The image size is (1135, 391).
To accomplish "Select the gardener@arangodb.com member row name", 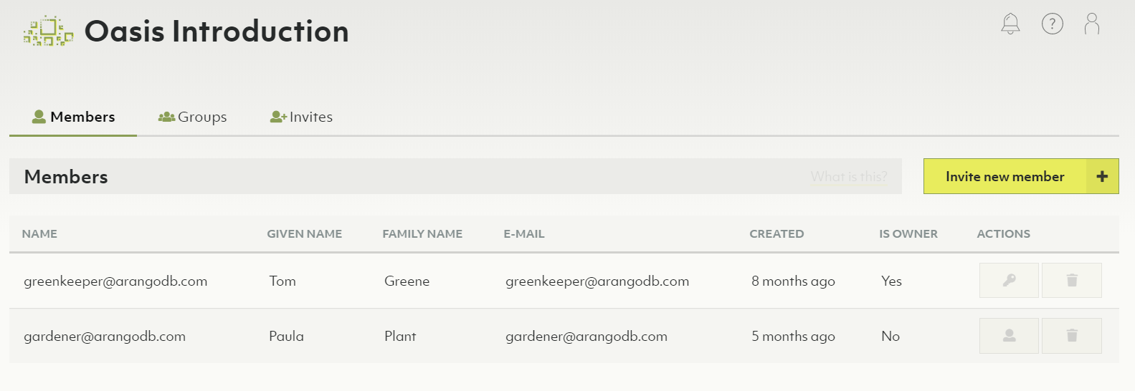I will tap(105, 337).
